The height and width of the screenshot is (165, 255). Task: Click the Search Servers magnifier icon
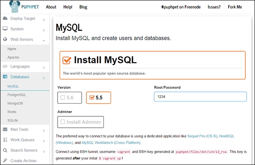click(5, 150)
